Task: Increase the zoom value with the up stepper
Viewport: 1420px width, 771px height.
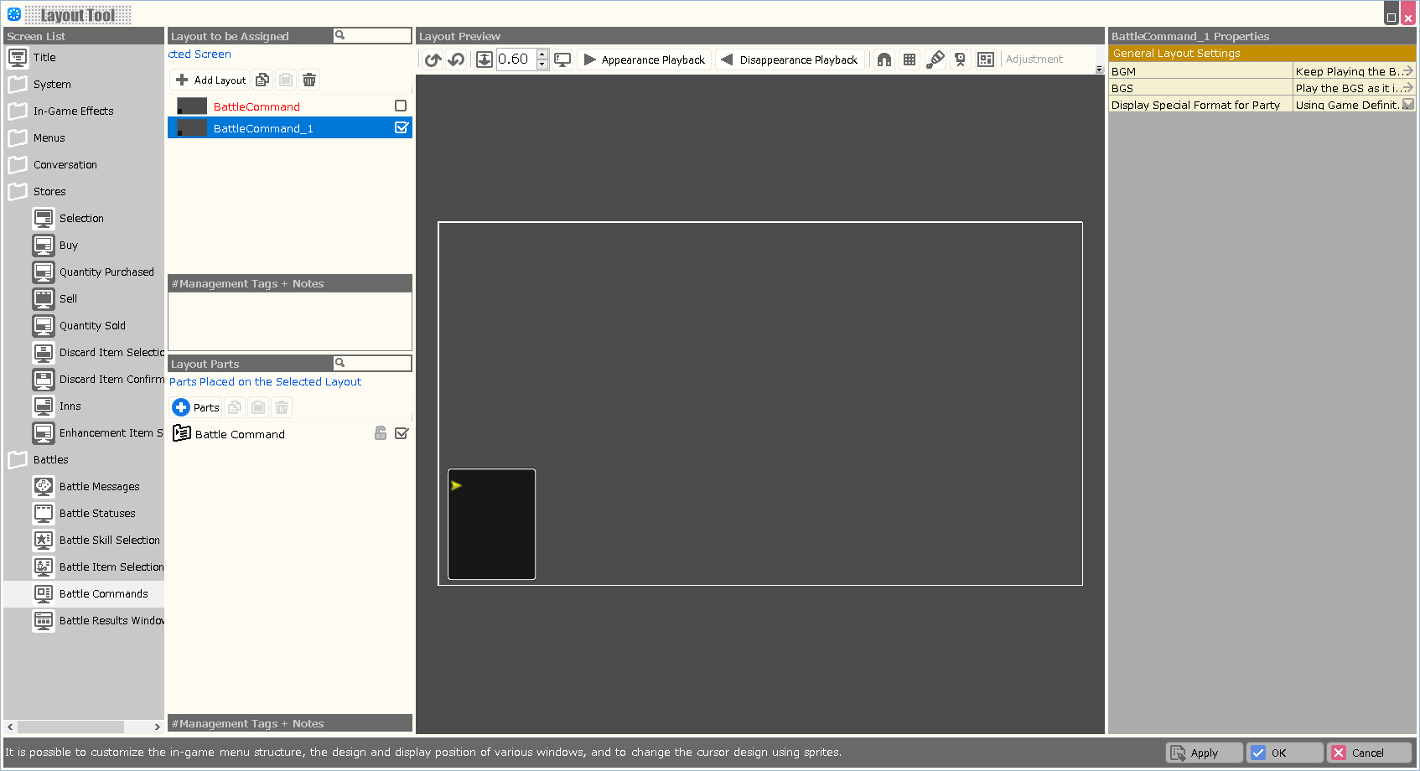Action: pyautogui.click(x=542, y=54)
